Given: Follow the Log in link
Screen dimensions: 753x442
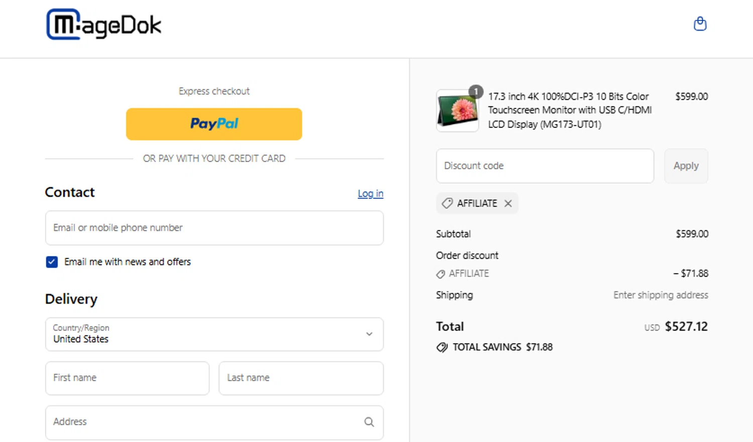Looking at the screenshot, I should pos(370,193).
